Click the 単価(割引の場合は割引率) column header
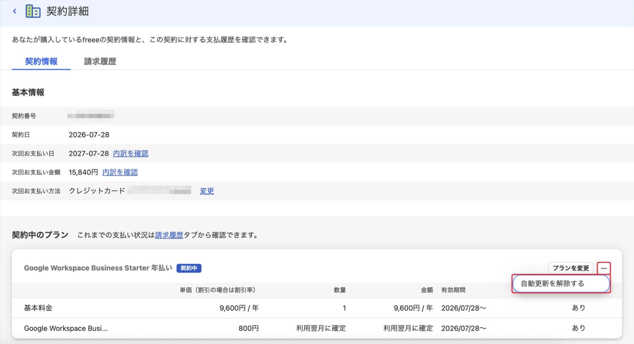Image resolution: width=634 pixels, height=344 pixels. point(217,290)
